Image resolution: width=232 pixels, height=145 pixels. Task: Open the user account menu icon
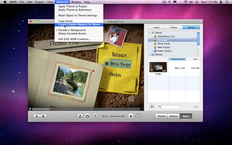(221, 2)
